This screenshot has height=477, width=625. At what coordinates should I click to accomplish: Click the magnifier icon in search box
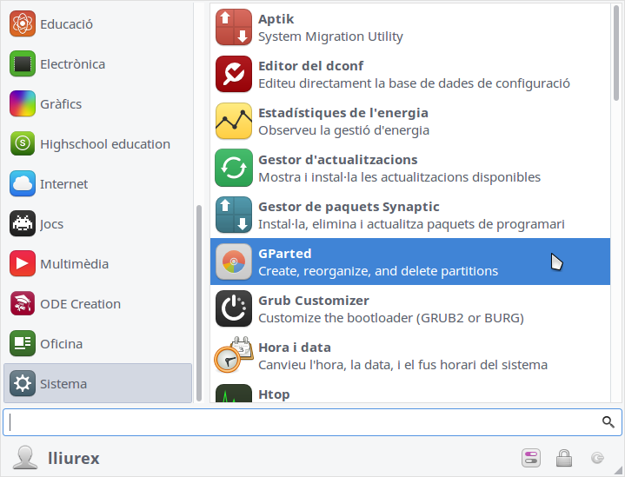[608, 422]
